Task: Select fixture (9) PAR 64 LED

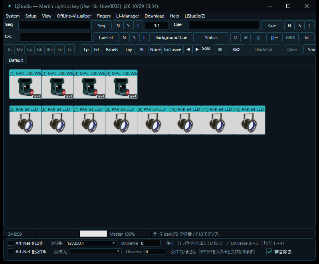Action: [x=153, y=120]
